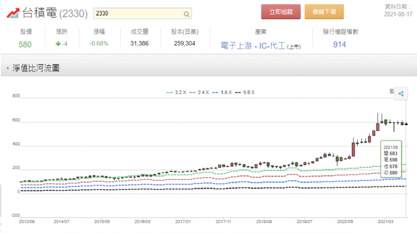Click the 600 y-axis label
The width and height of the screenshot is (417, 234).
coord(16,120)
